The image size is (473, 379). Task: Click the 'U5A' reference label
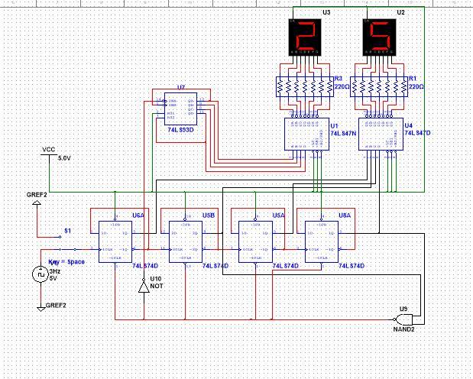[279, 215]
